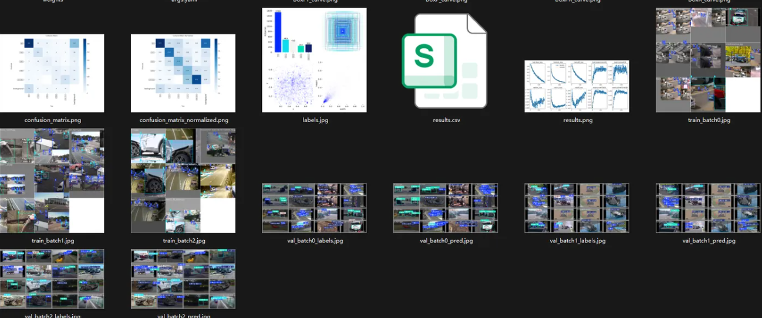762x318 pixels.
Task: Click the file name "results.png"
Action: [577, 120]
